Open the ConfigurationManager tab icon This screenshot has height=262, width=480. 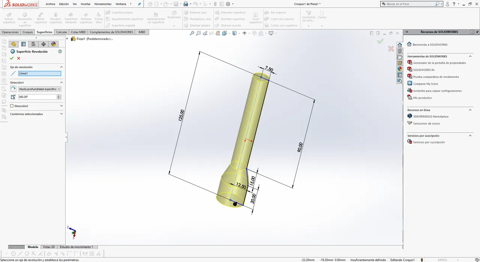[x=33, y=44]
